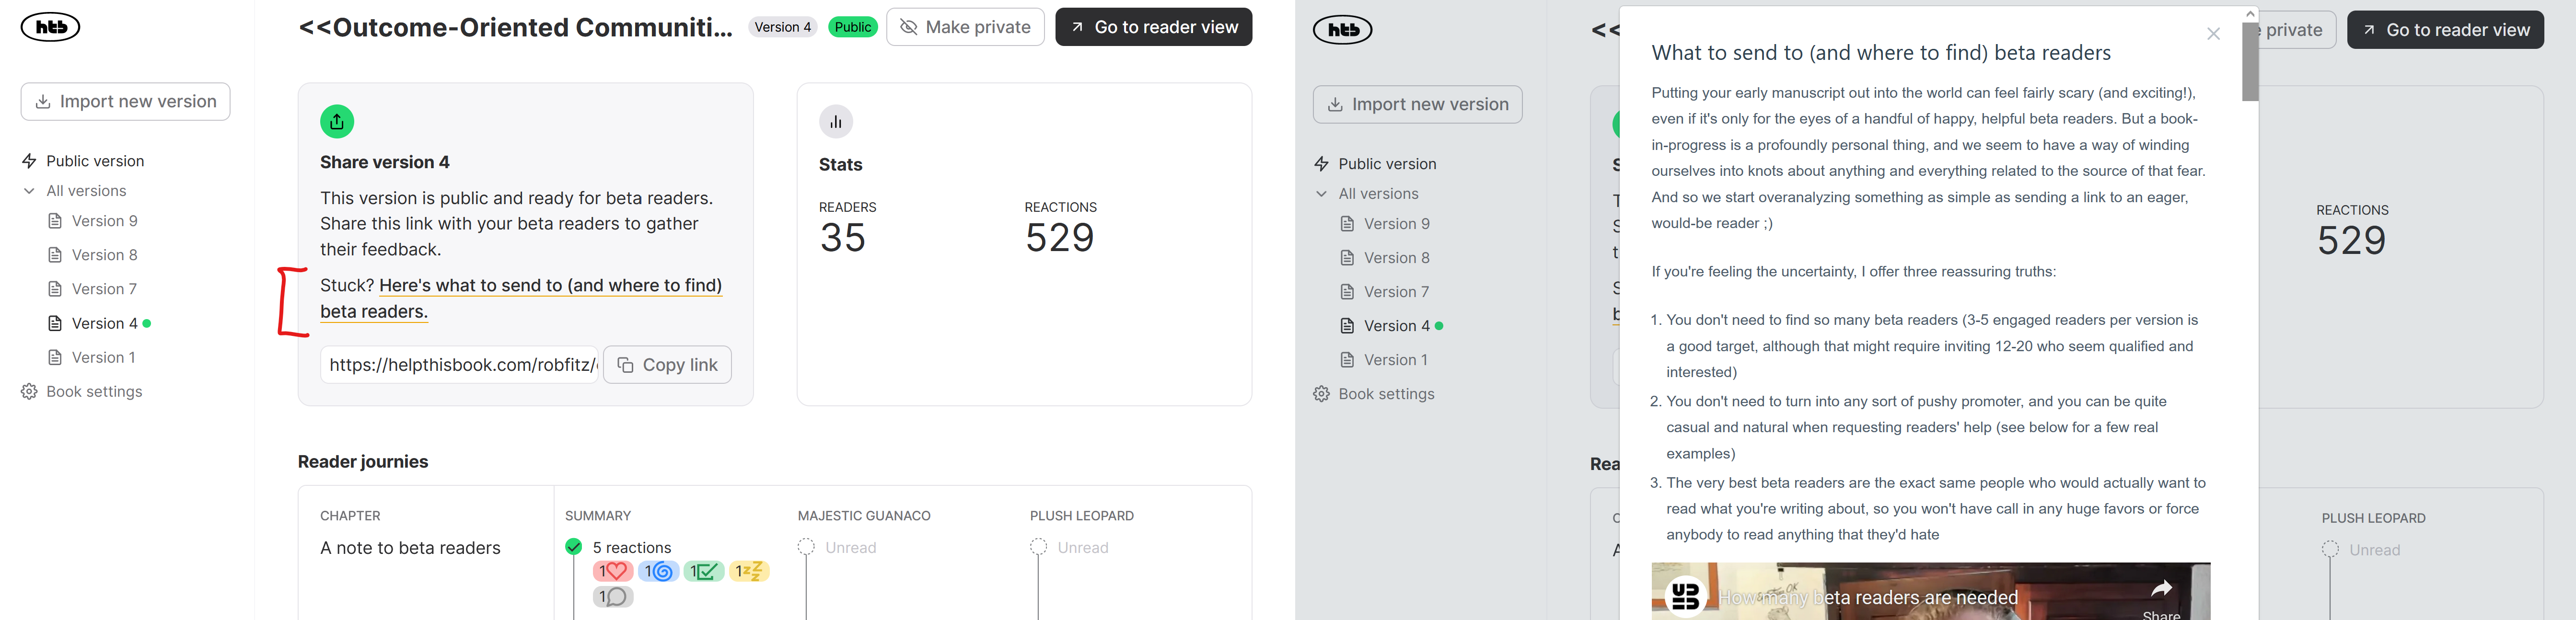The height and width of the screenshot is (620, 2576).
Task: Click the left Import new version button
Action: (126, 102)
